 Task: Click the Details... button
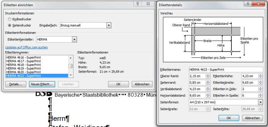point(15,84)
